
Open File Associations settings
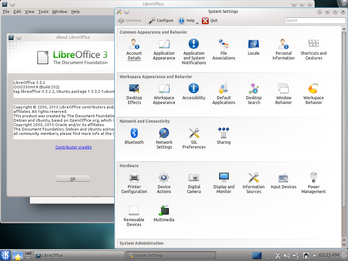click(x=224, y=49)
